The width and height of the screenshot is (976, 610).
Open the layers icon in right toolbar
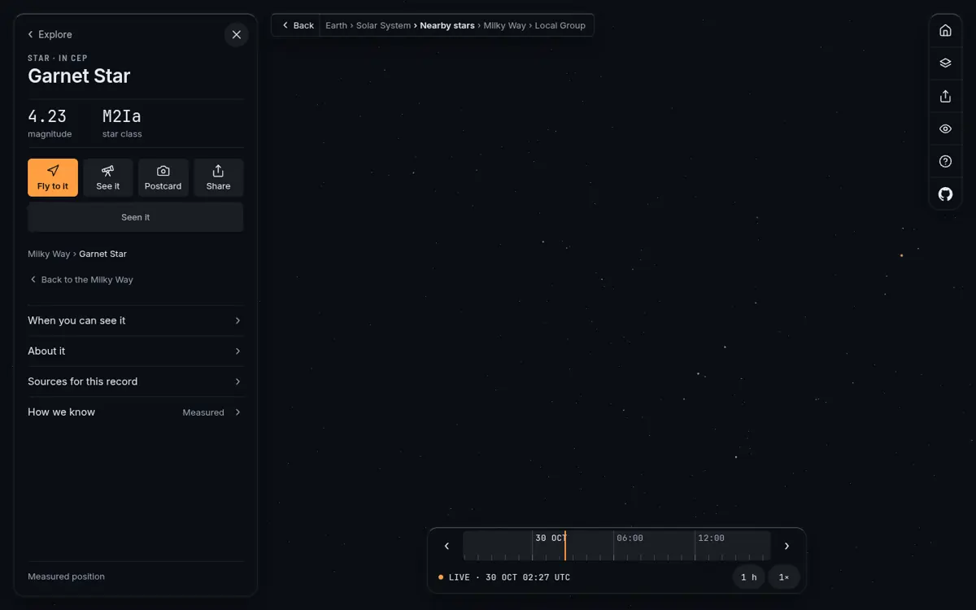click(x=945, y=63)
